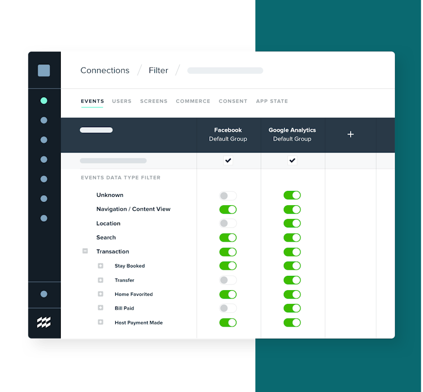This screenshot has height=392, width=423.
Task: Disable Host Payment Made toggle for Facebook
Action: (x=228, y=322)
